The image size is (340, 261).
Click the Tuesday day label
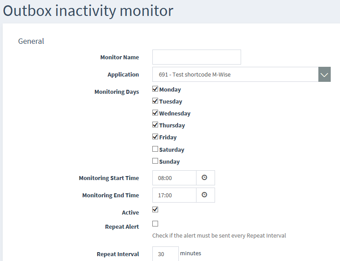pyautogui.click(x=170, y=102)
